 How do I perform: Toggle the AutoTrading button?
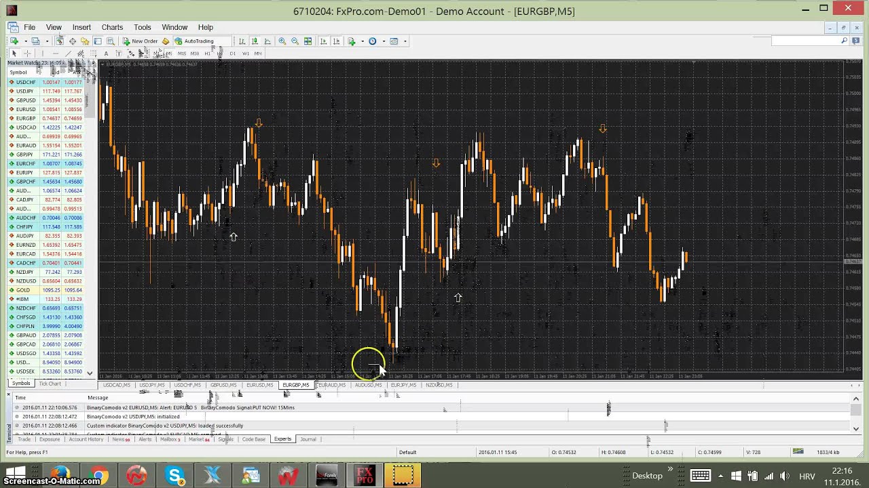tap(194, 41)
